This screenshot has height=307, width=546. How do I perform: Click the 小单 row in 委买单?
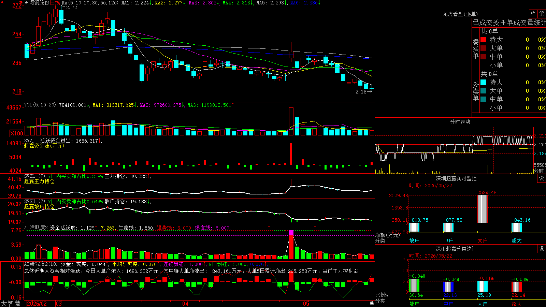coord(513,65)
